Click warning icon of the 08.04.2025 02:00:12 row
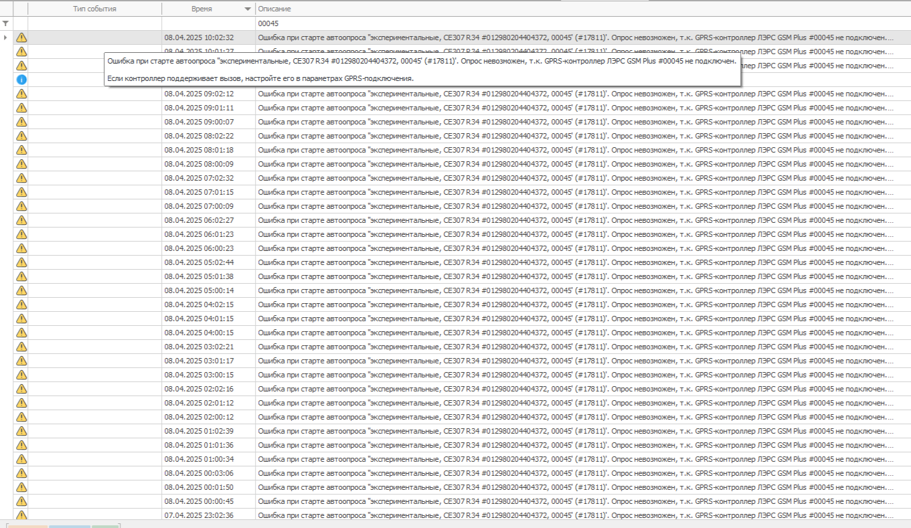The image size is (911, 528). tap(21, 417)
